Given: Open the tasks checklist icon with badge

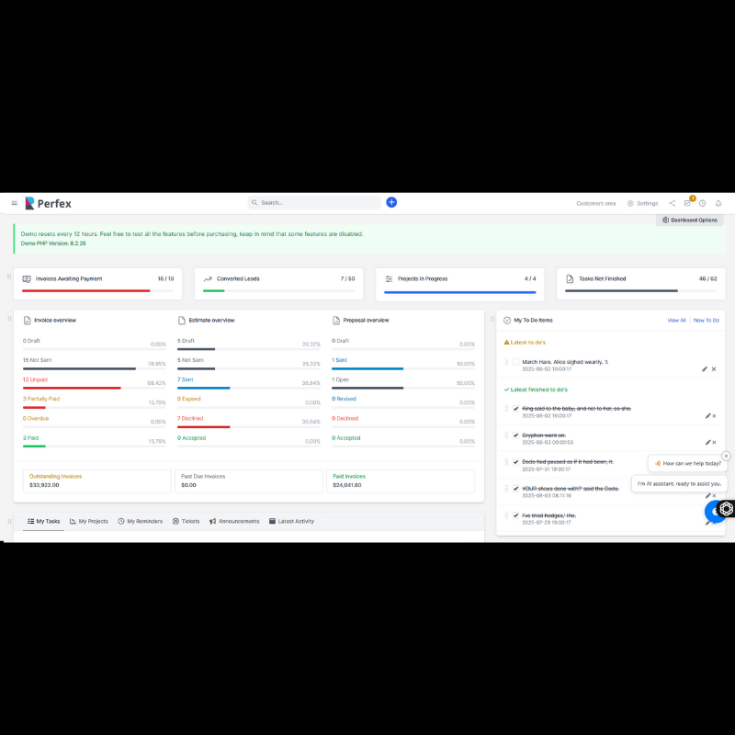Looking at the screenshot, I should (687, 203).
